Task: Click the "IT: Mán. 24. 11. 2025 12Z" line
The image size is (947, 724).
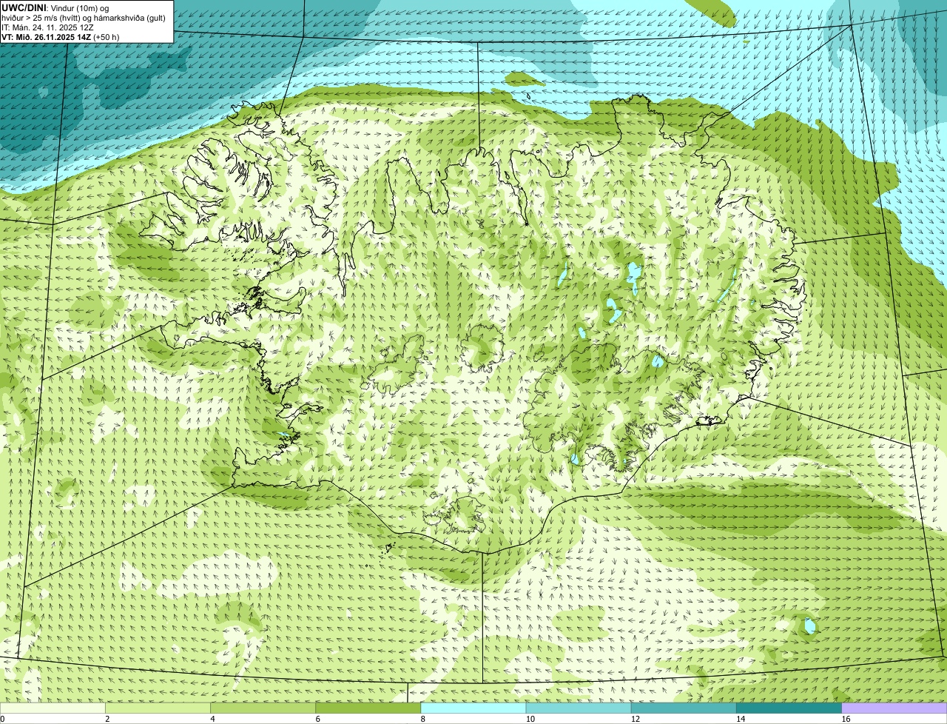Action: (47, 27)
